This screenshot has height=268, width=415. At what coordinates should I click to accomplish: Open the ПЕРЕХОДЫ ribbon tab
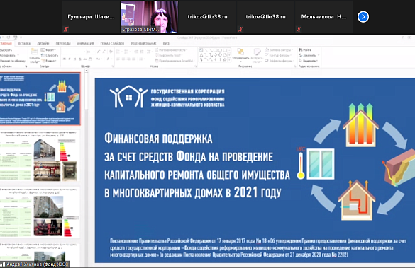63,43
